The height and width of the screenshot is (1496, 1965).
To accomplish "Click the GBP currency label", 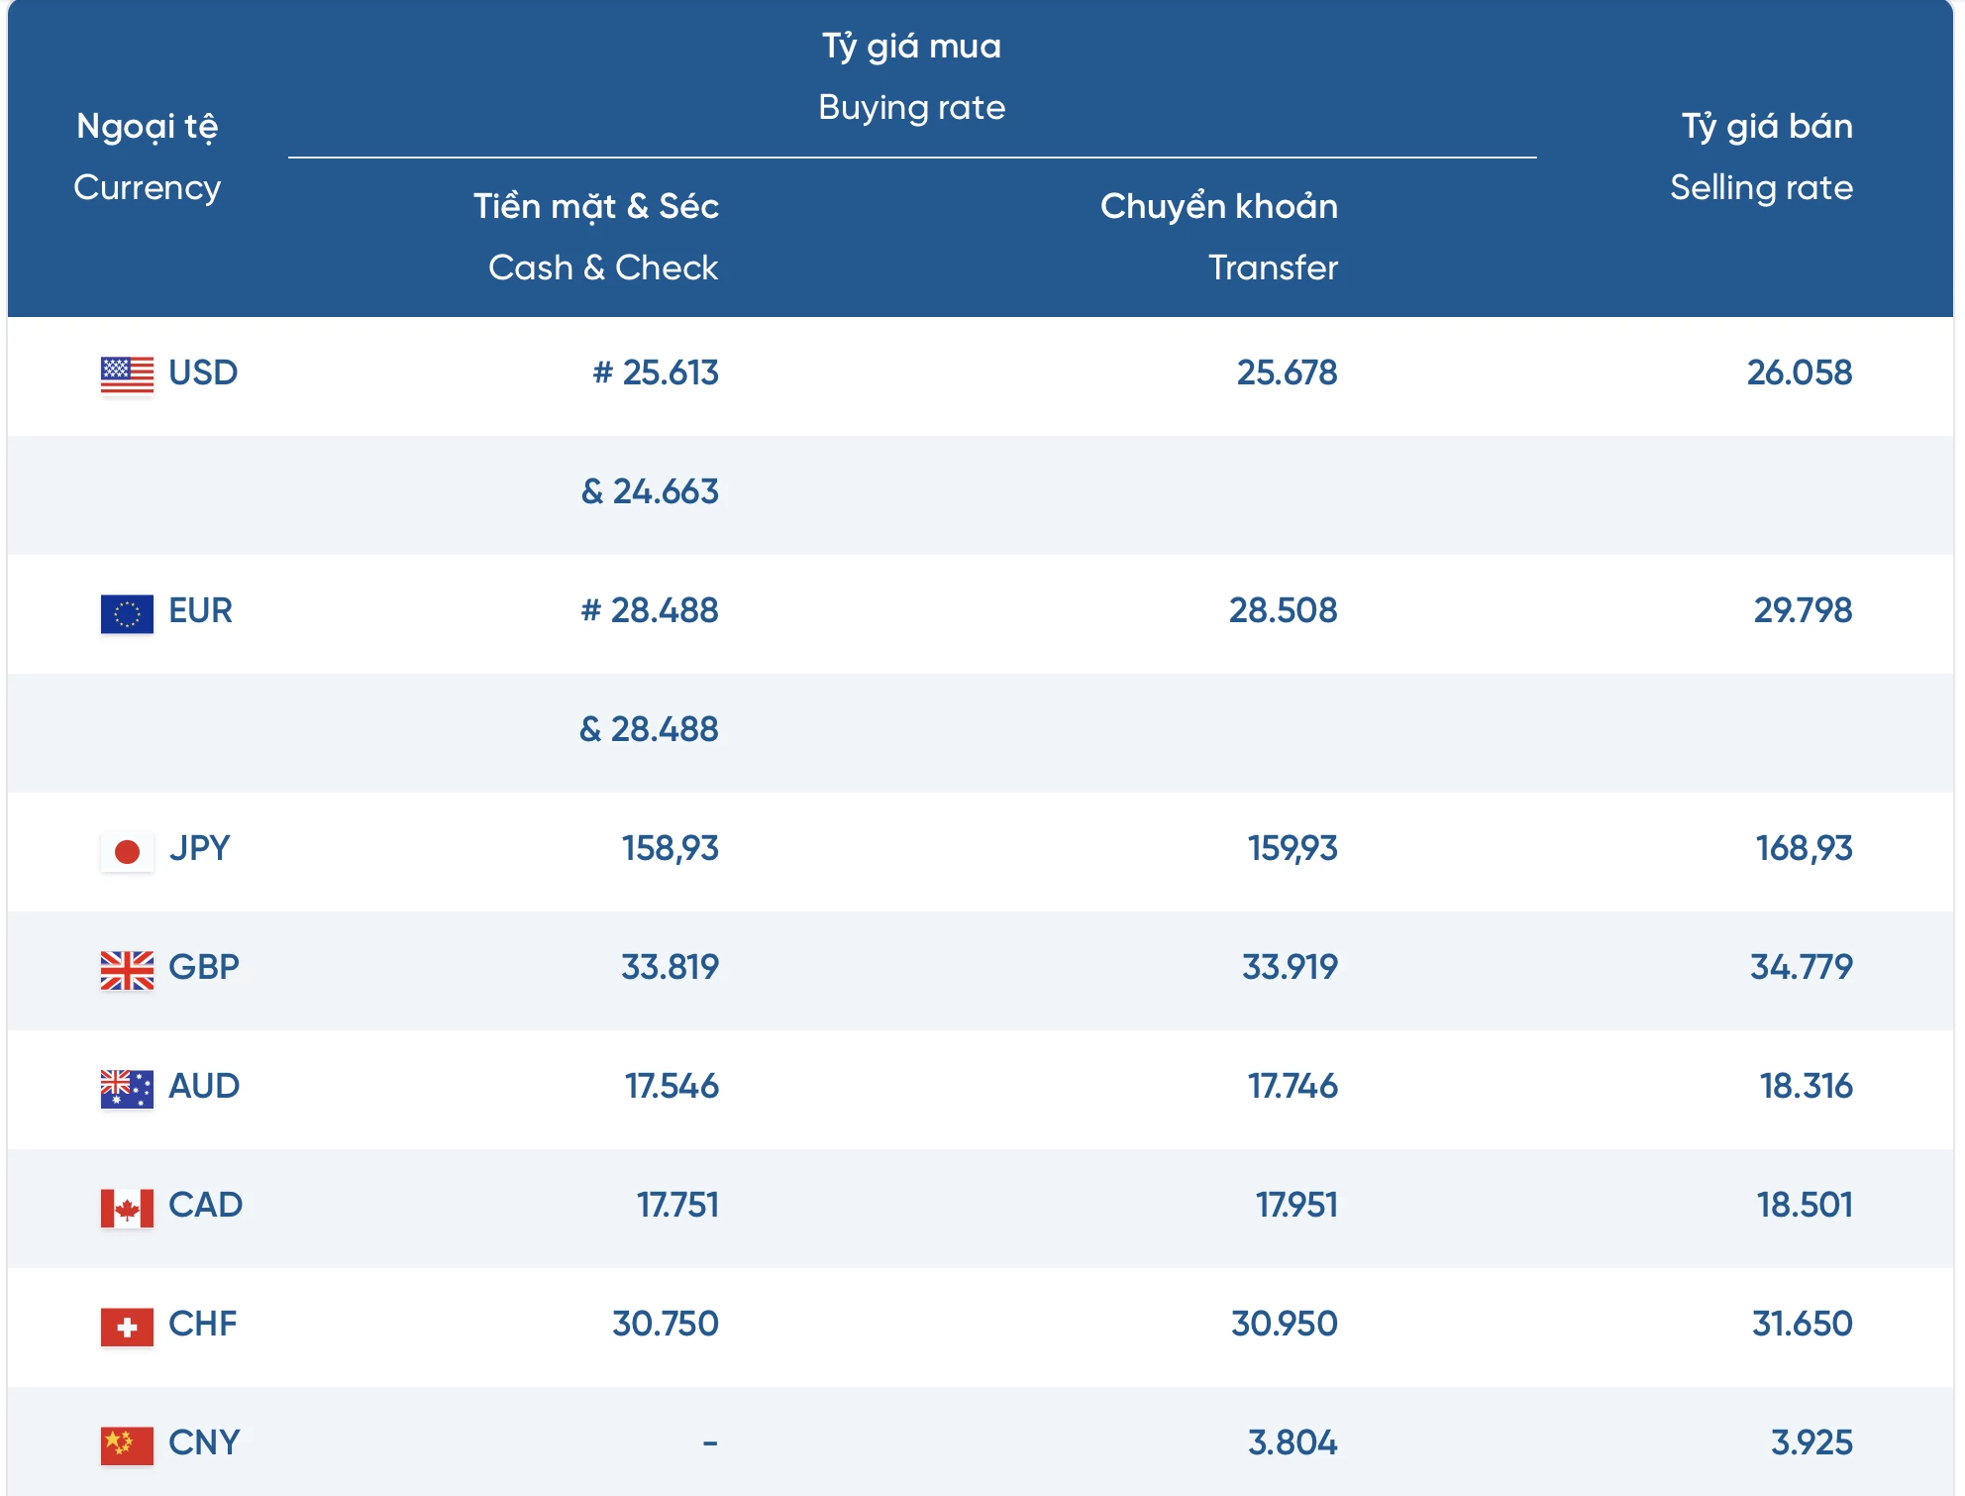I will point(204,967).
